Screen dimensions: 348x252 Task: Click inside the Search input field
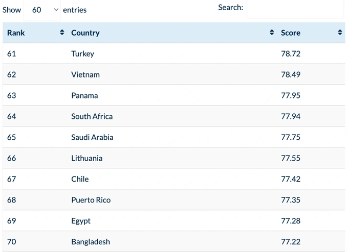point(295,9)
